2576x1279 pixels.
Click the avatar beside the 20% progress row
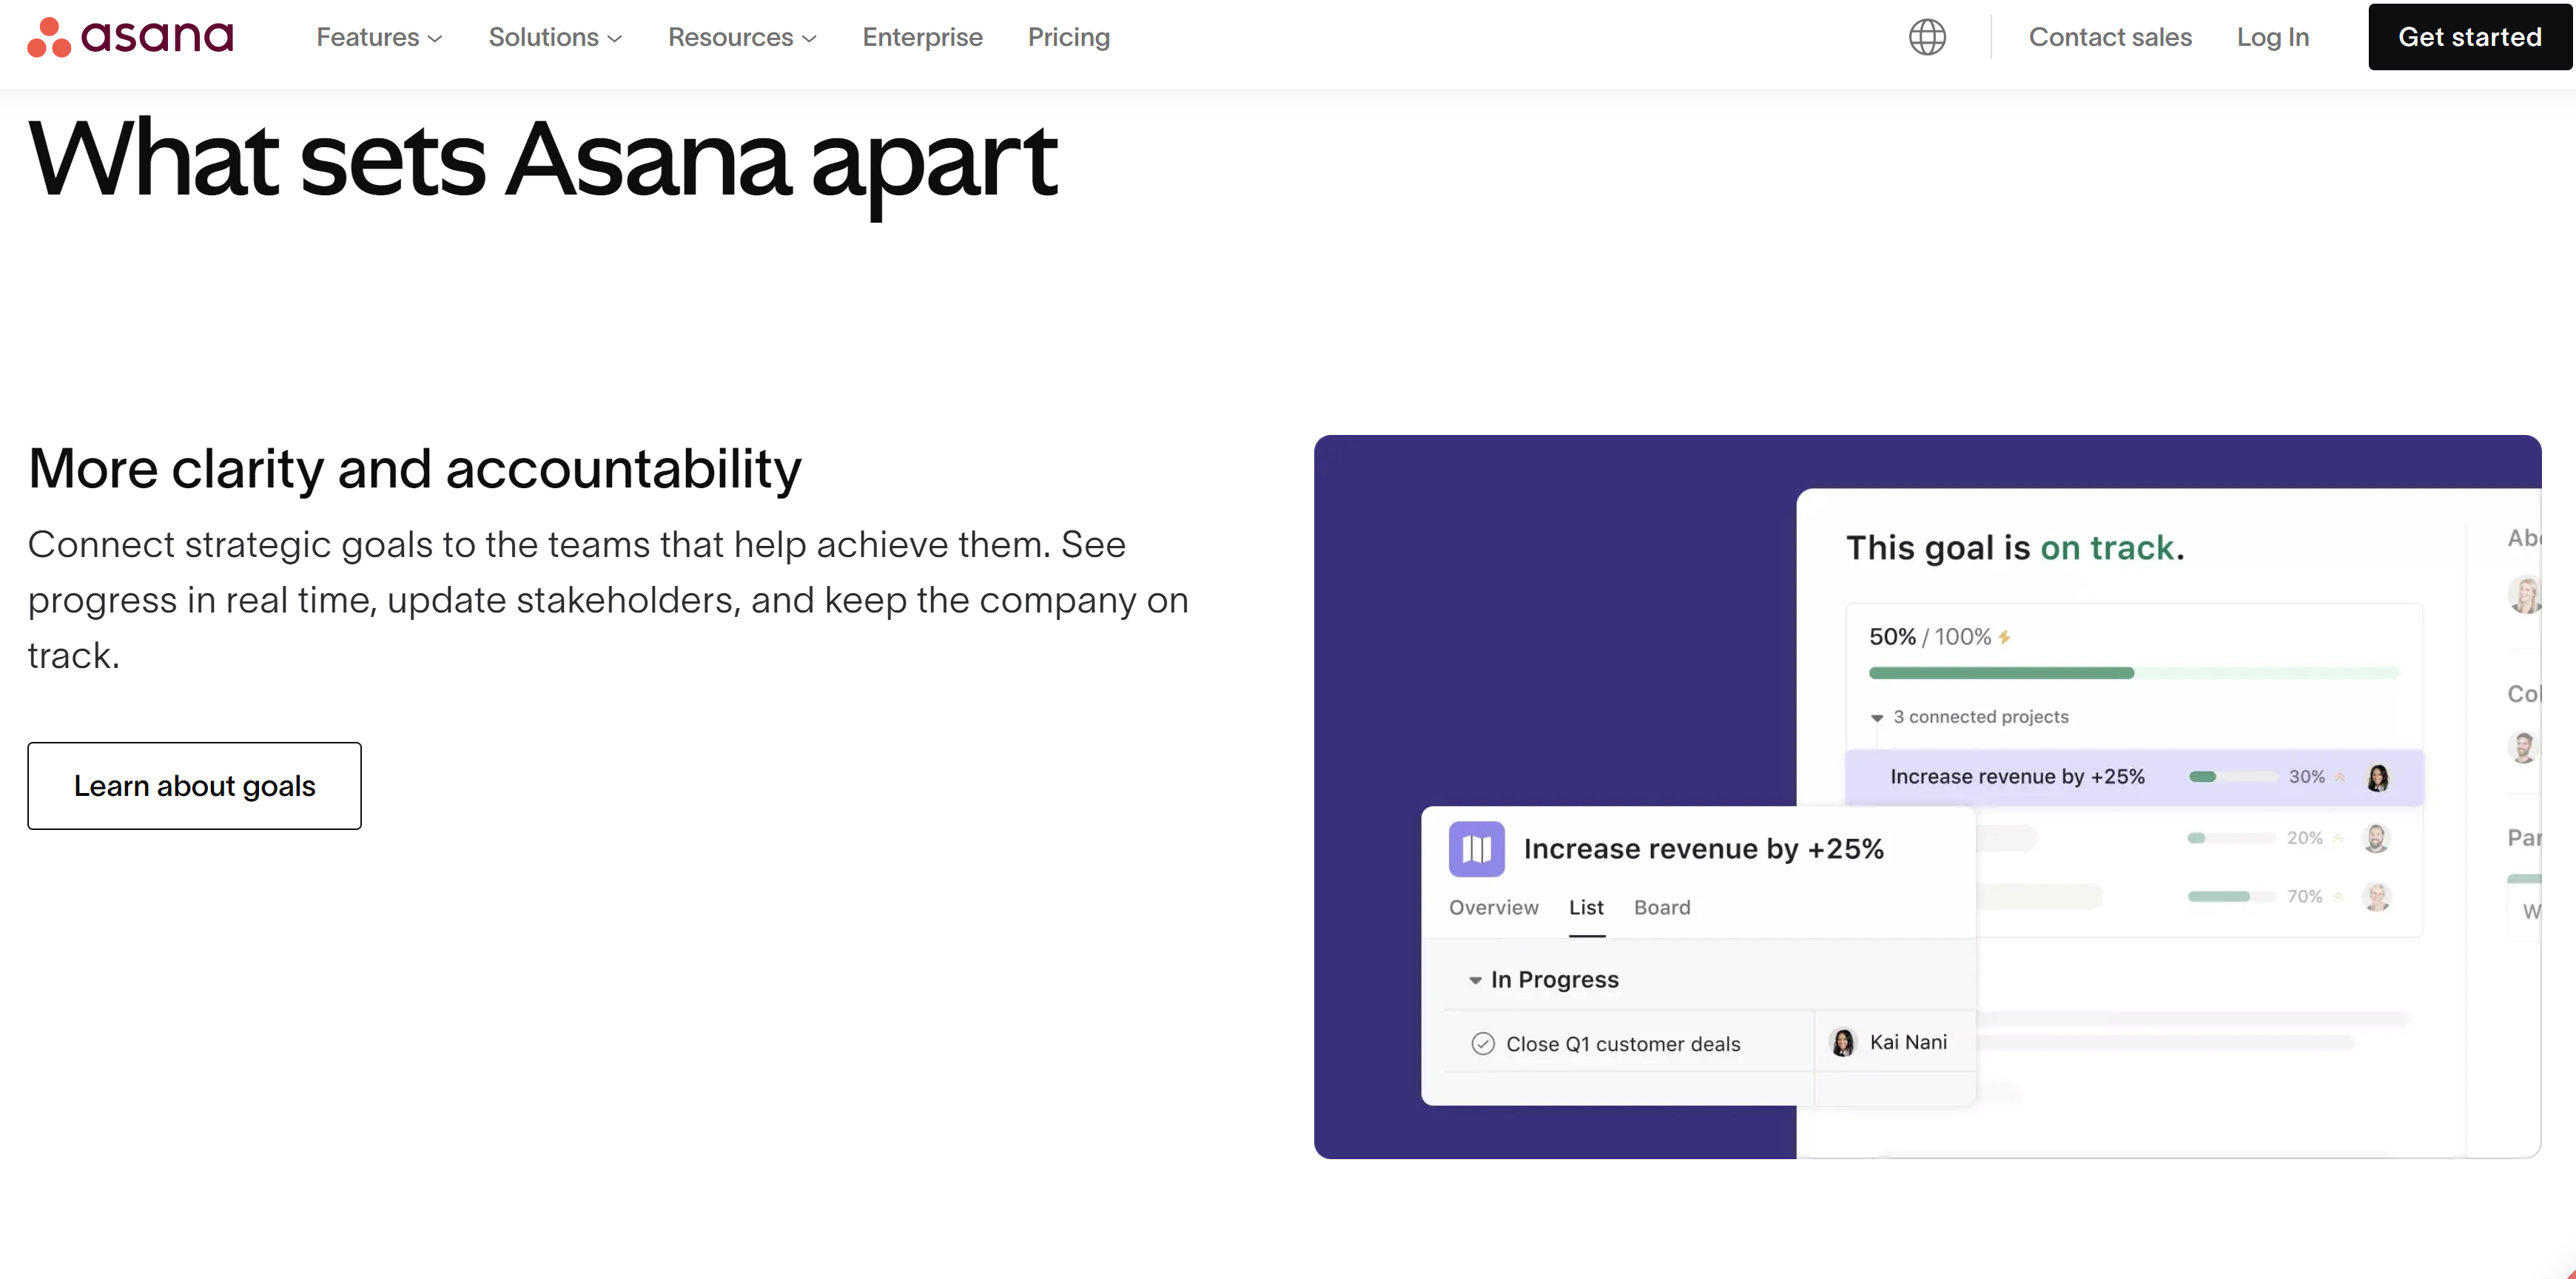pos(2375,838)
